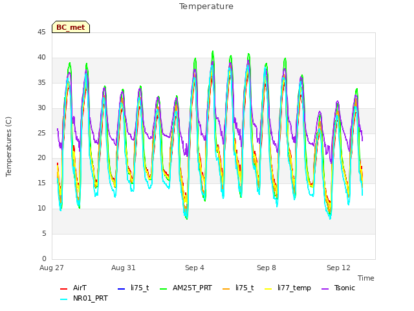Click the orange li75_t legend swatch
Image resolution: width=414 pixels, height=311 pixels.
(226, 288)
